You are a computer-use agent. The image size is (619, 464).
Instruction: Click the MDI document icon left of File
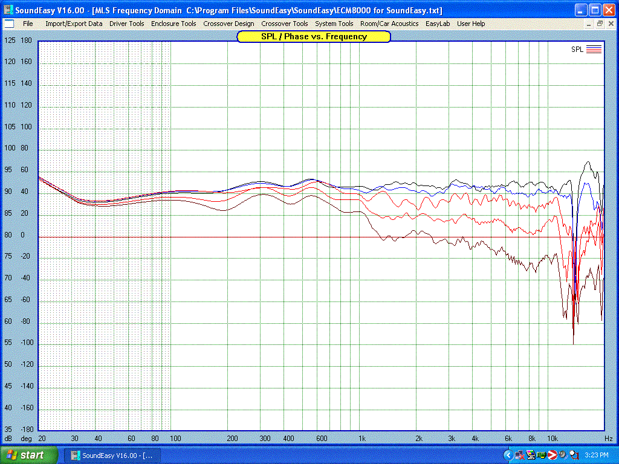8,24
